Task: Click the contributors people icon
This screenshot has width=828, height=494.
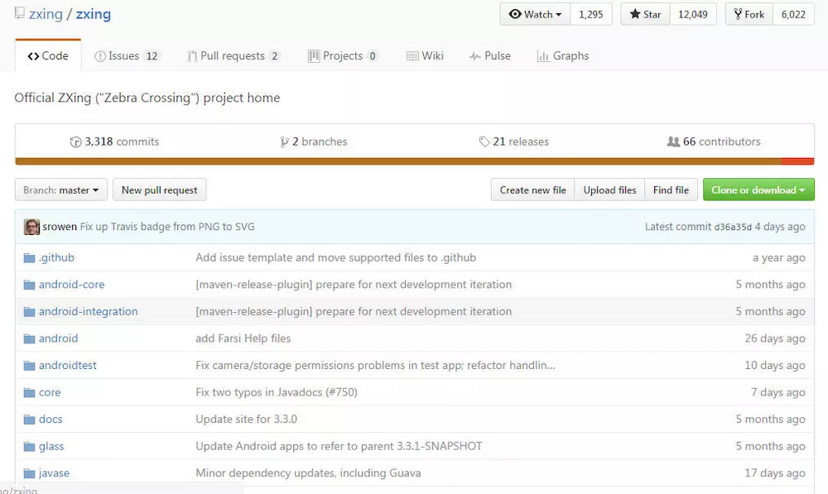Action: 673,141
